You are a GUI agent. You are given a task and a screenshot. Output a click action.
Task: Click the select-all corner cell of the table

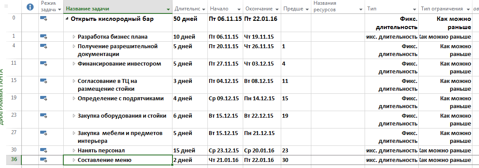point(6,7)
